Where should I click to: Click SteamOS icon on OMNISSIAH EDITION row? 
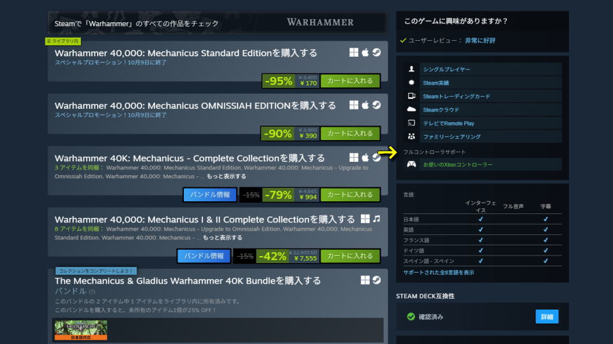point(377,105)
